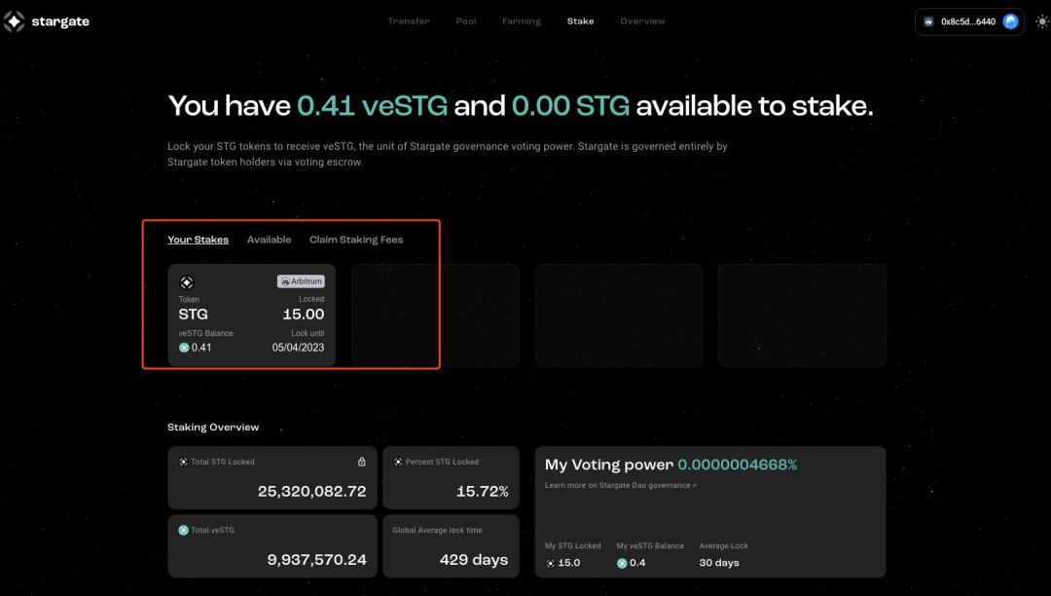
Task: Click the Total veSTG teal icon
Action: click(183, 530)
